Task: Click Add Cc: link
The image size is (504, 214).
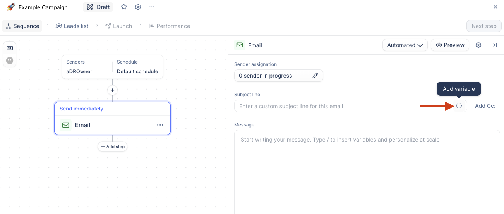Action: tap(485, 106)
